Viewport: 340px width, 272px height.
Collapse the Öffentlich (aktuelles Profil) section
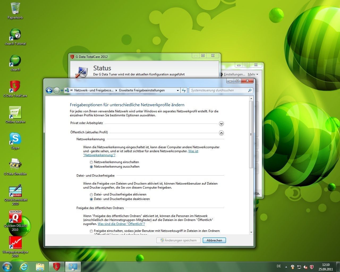coord(221,133)
